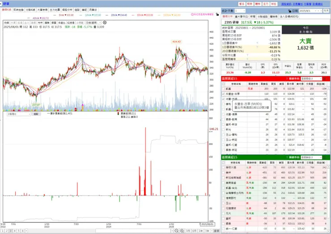Viewport: 331px width, 234px height.
Task: Open the 關鍵券商 dropdown in green header
Action: point(311,157)
